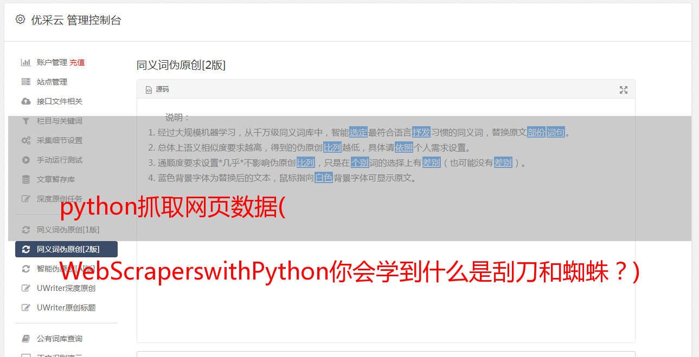This screenshot has height=357, width=699.
Task: Open 账户管理 bar chart icon
Action: tap(25, 62)
